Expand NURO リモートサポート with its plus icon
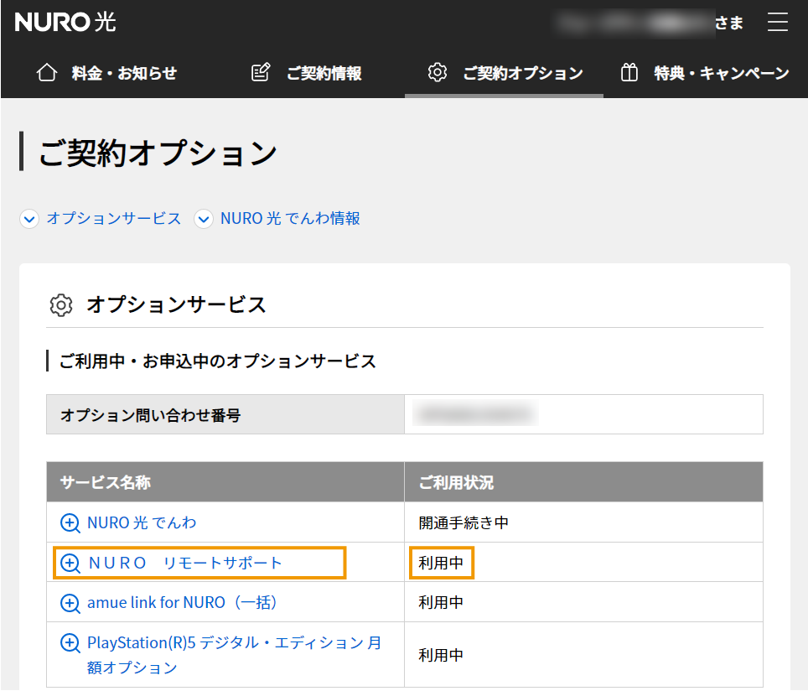The width and height of the screenshot is (808, 691). click(70, 563)
